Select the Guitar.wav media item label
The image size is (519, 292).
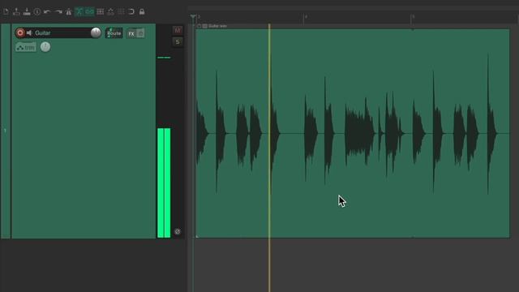click(217, 26)
